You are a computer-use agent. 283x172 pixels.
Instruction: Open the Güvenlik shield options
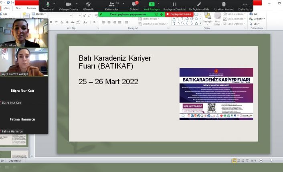88,6
